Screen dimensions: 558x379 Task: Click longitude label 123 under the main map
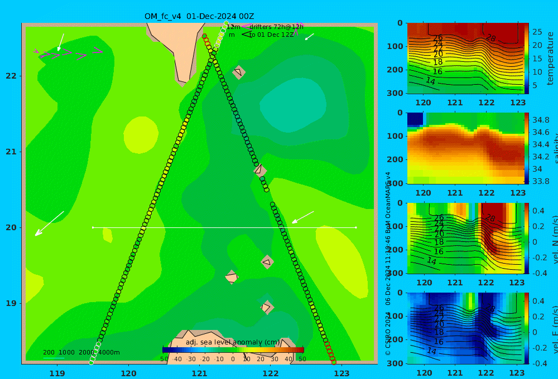tap(342, 373)
